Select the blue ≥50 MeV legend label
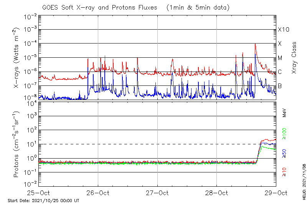The width and height of the screenshot is (307, 204). tap(285, 153)
